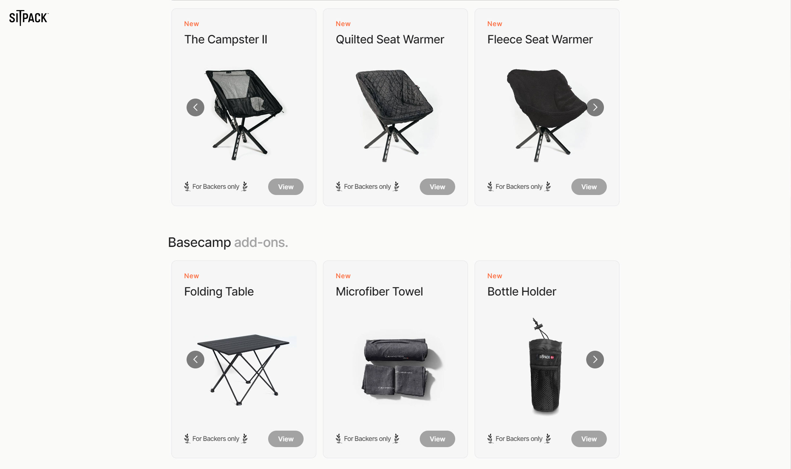Advance chair carousel with right arrow
The height and width of the screenshot is (469, 791).
595,107
